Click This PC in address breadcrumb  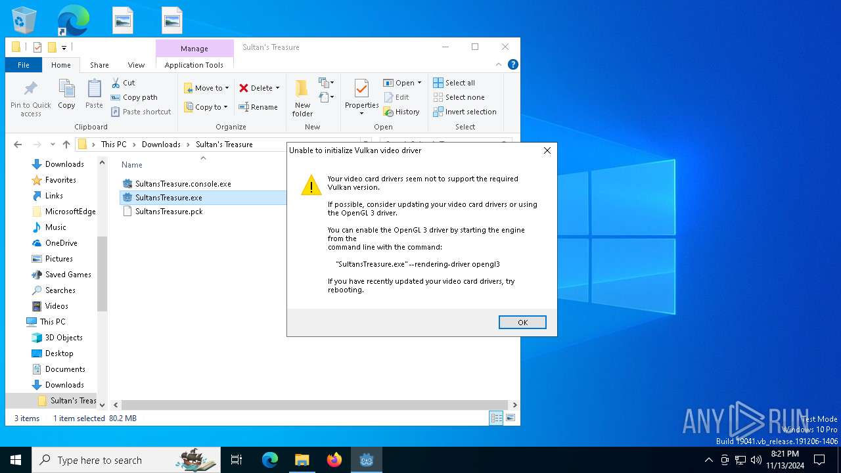(x=114, y=145)
